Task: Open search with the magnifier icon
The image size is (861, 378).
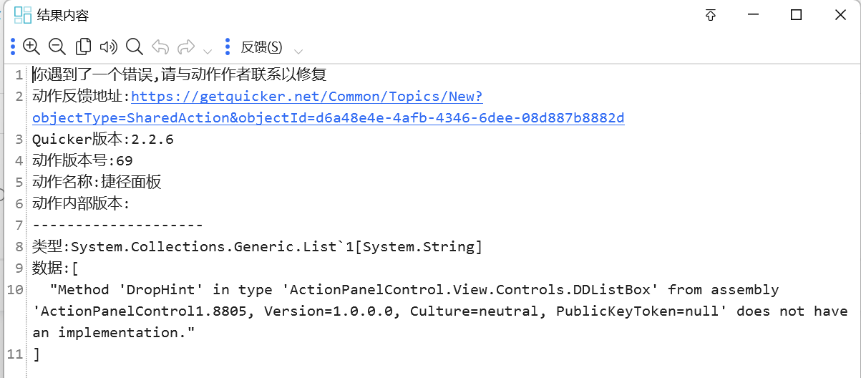Action: coord(134,47)
